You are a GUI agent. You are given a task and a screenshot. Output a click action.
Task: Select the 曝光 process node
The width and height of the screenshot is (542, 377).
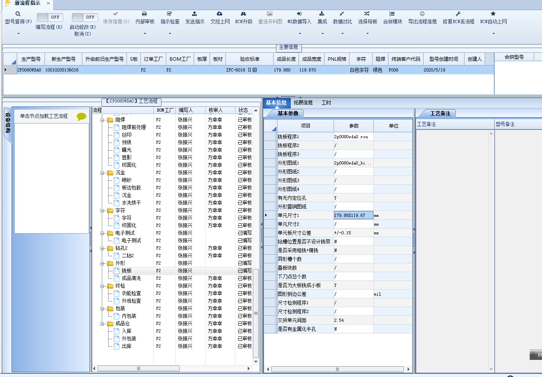coord(126,150)
